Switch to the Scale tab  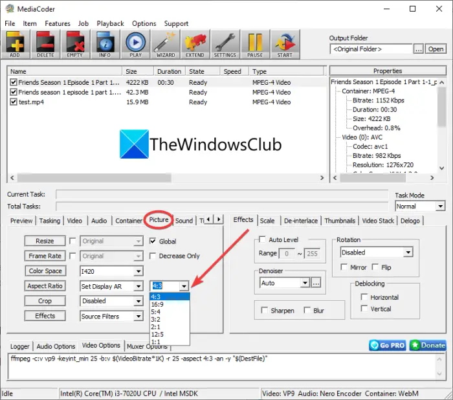(x=267, y=221)
